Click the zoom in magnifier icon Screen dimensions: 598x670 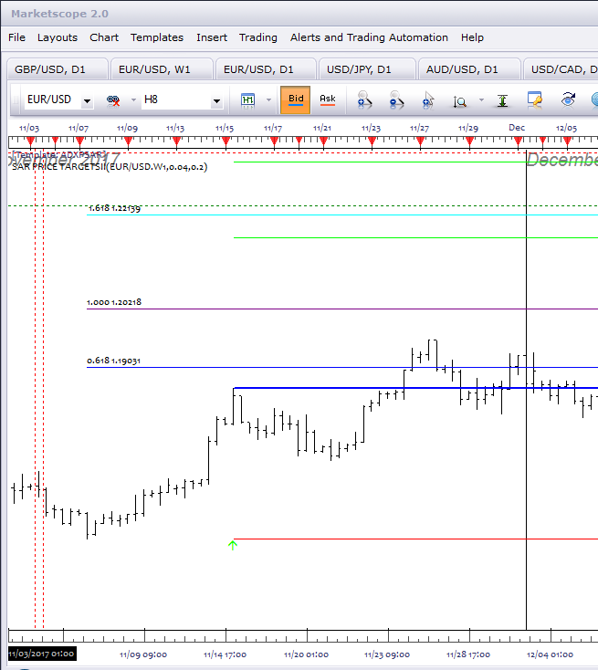pos(364,100)
